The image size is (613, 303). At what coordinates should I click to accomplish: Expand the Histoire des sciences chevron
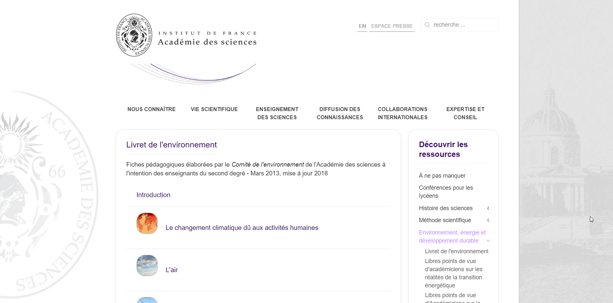488,208
